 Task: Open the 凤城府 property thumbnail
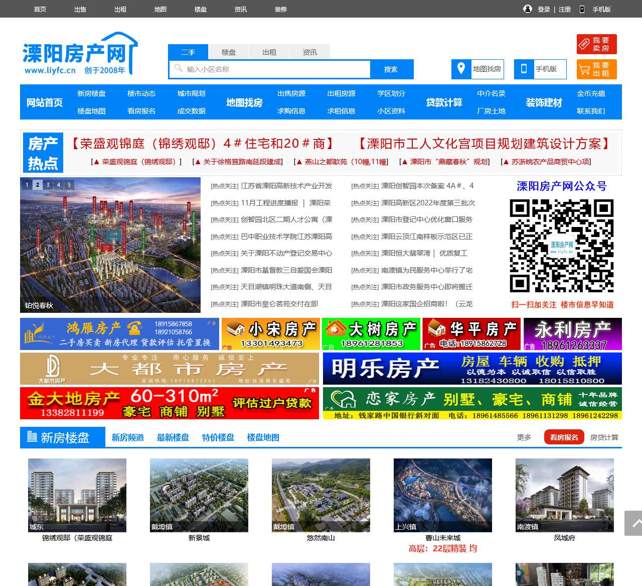(x=565, y=495)
